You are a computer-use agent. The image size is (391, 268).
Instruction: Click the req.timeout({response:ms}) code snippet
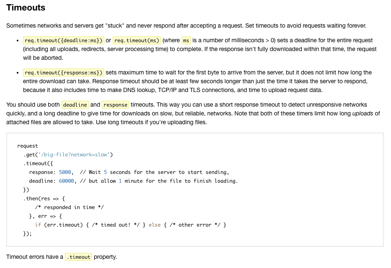pyautogui.click(x=63, y=73)
